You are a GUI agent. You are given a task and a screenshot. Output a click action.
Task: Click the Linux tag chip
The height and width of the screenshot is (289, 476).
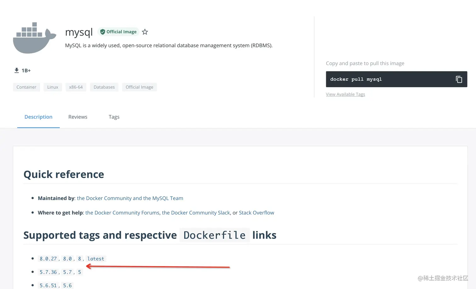coord(53,87)
